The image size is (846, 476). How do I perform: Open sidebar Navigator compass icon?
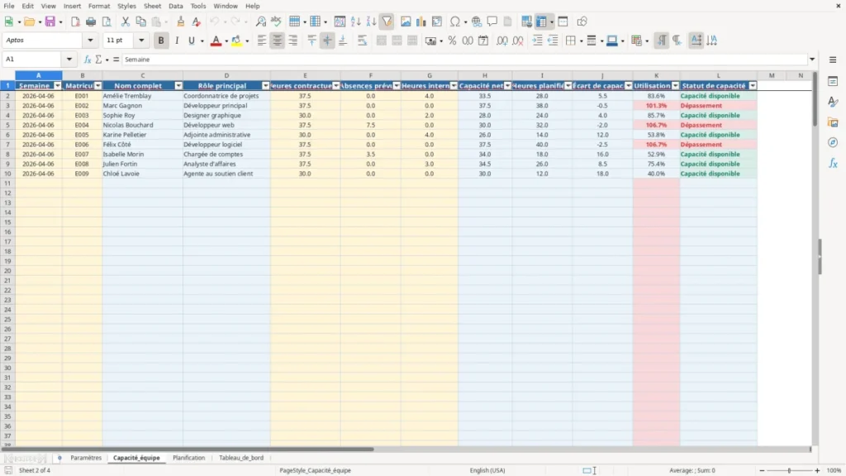click(x=833, y=142)
